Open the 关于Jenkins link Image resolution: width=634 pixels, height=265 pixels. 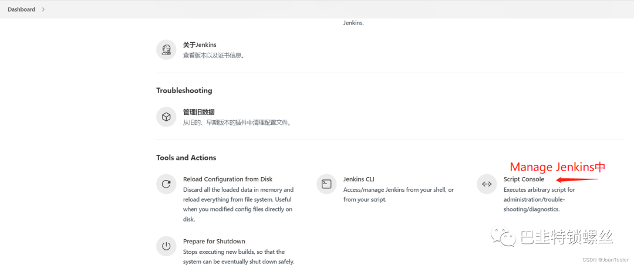[x=200, y=45]
